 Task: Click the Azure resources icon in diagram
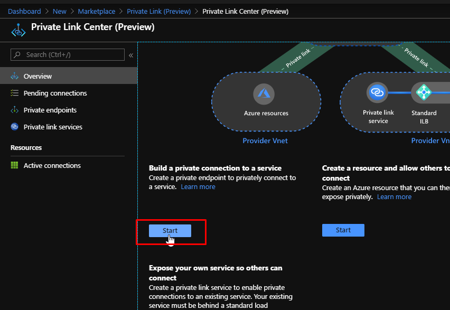[x=264, y=94]
